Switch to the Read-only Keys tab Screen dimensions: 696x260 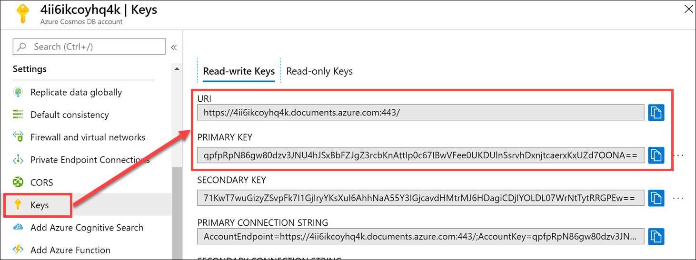pos(319,71)
